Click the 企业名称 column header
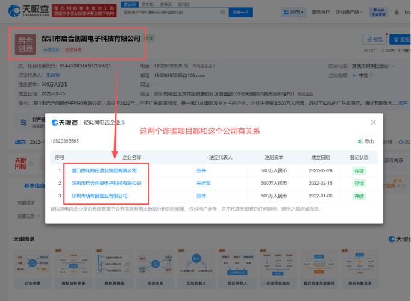 pos(131,157)
